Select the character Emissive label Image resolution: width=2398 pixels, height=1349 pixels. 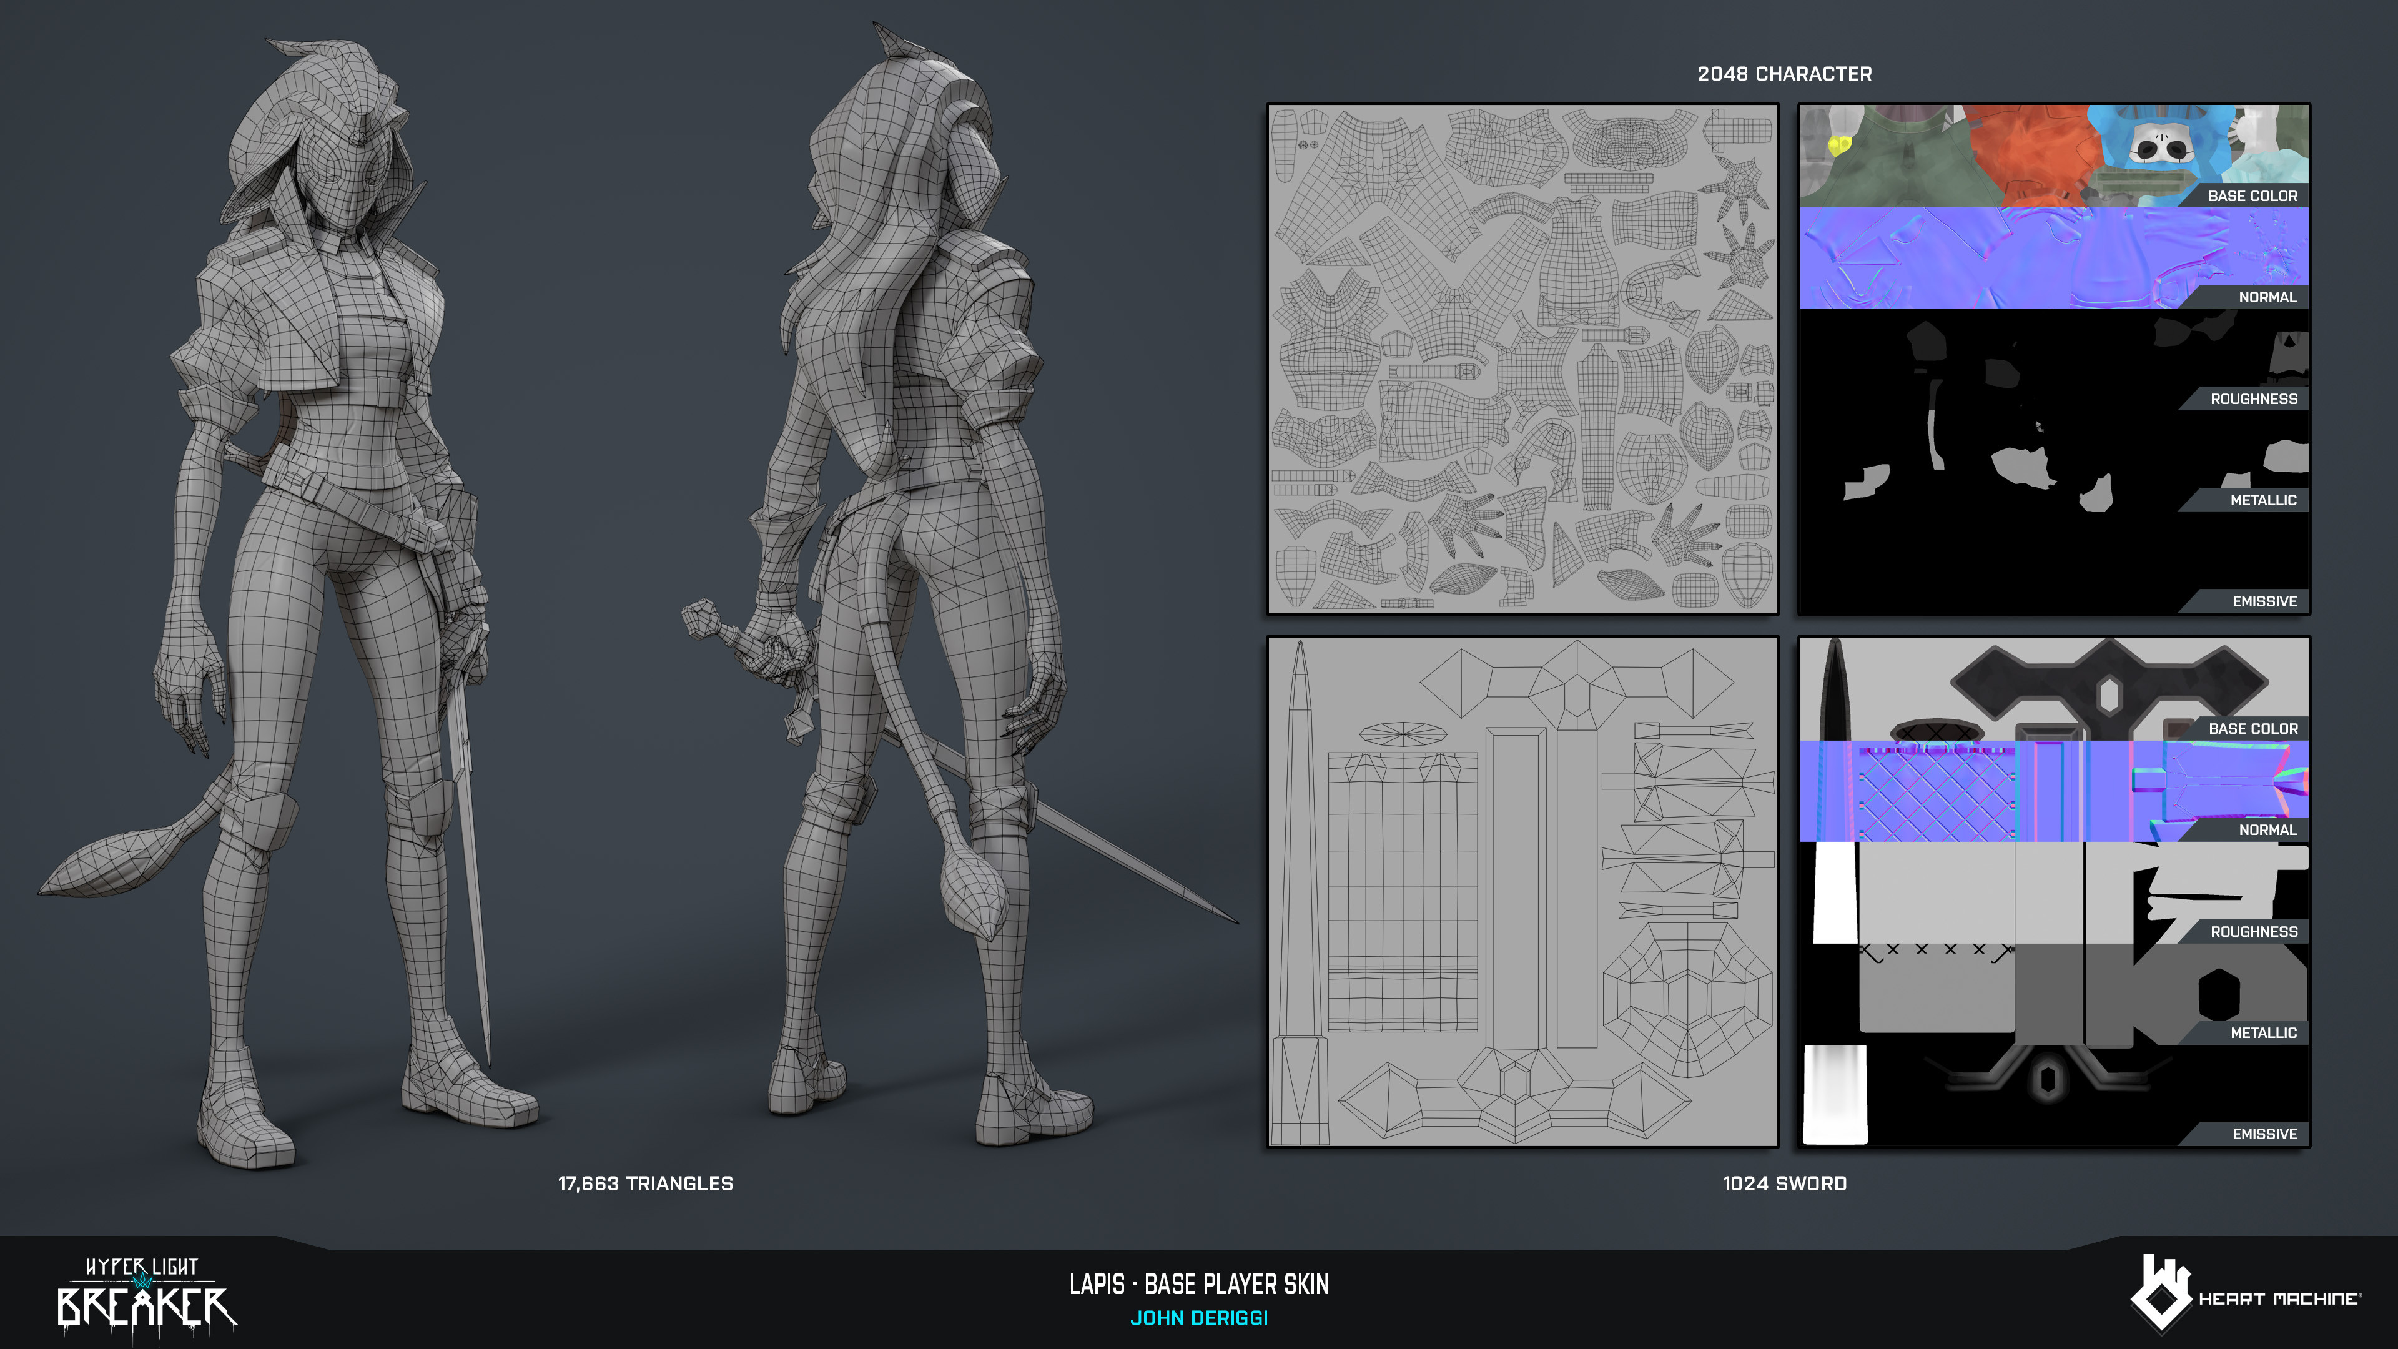(2263, 601)
